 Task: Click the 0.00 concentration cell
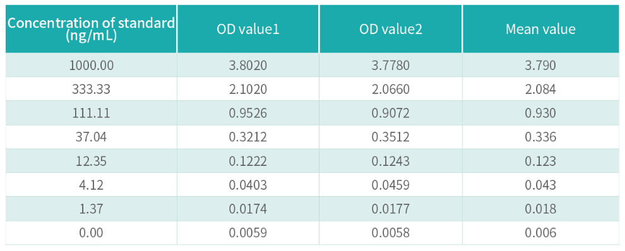92,233
